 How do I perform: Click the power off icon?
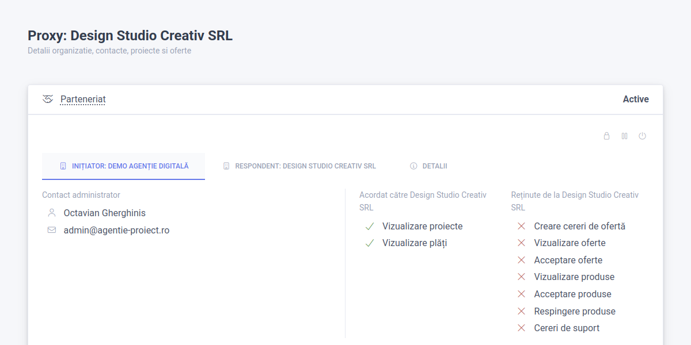click(643, 136)
